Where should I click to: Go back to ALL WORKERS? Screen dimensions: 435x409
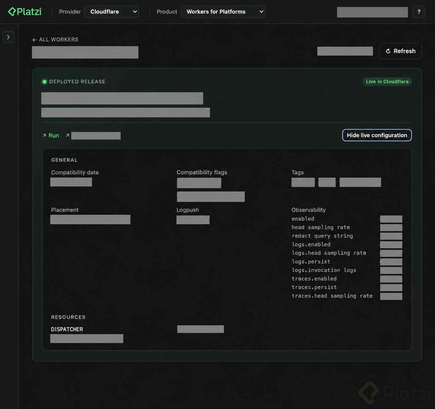55,40
